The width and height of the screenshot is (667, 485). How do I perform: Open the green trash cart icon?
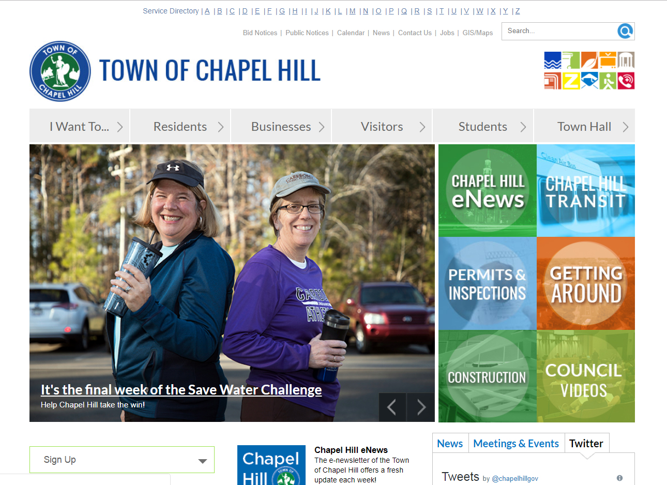click(571, 60)
